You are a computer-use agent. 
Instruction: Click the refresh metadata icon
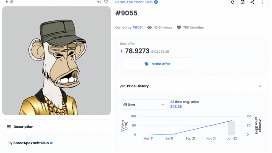tap(233, 2)
